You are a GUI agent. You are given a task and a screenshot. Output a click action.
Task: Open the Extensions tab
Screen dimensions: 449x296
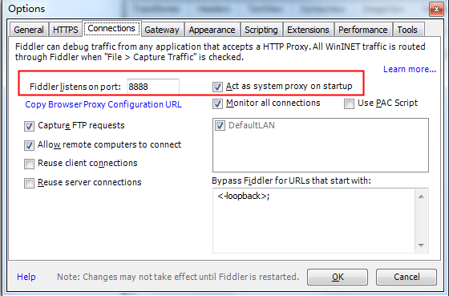(x=308, y=30)
